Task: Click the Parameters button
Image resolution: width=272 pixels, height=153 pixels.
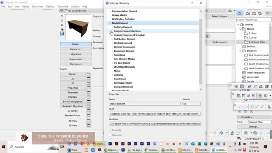Action: (x=76, y=49)
